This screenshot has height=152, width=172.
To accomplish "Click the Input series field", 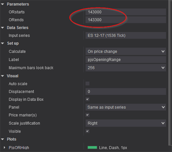I will pos(126,35).
